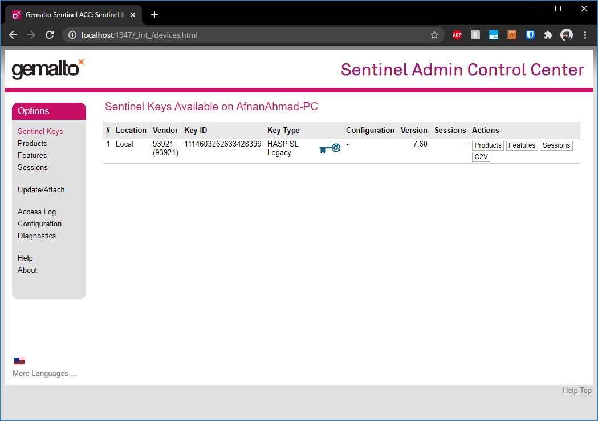
Task: Click the HASP SL key icon
Action: tap(329, 148)
